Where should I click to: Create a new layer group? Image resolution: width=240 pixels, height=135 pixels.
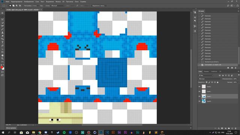point(229,128)
